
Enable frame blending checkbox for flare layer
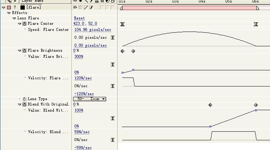click(x=102, y=8)
